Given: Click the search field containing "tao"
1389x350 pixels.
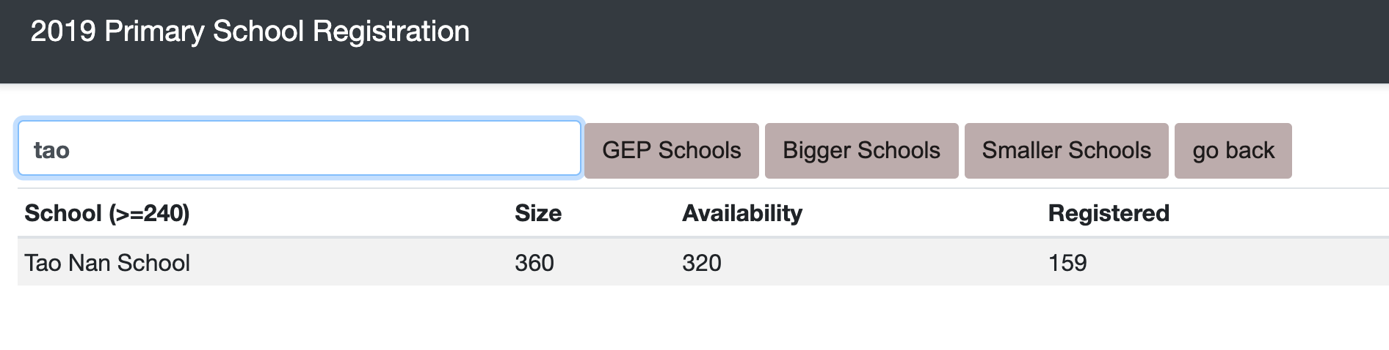Looking at the screenshot, I should pos(299,149).
